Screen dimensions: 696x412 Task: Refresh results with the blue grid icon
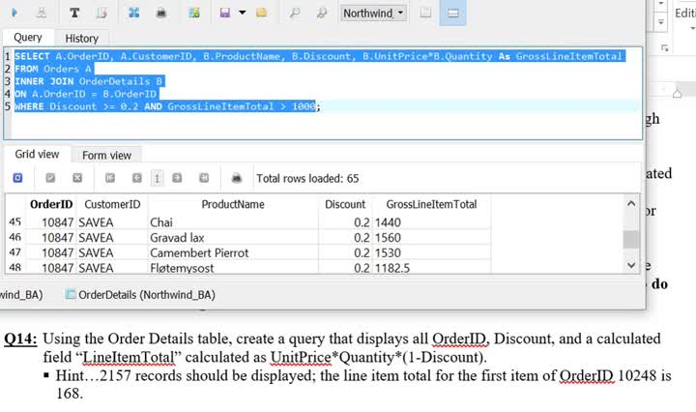[17, 178]
